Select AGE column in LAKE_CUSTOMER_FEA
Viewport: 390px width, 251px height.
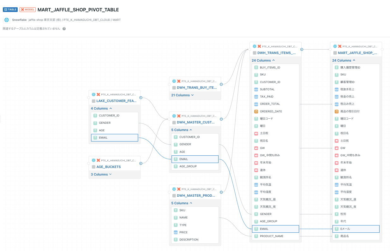click(x=115, y=130)
